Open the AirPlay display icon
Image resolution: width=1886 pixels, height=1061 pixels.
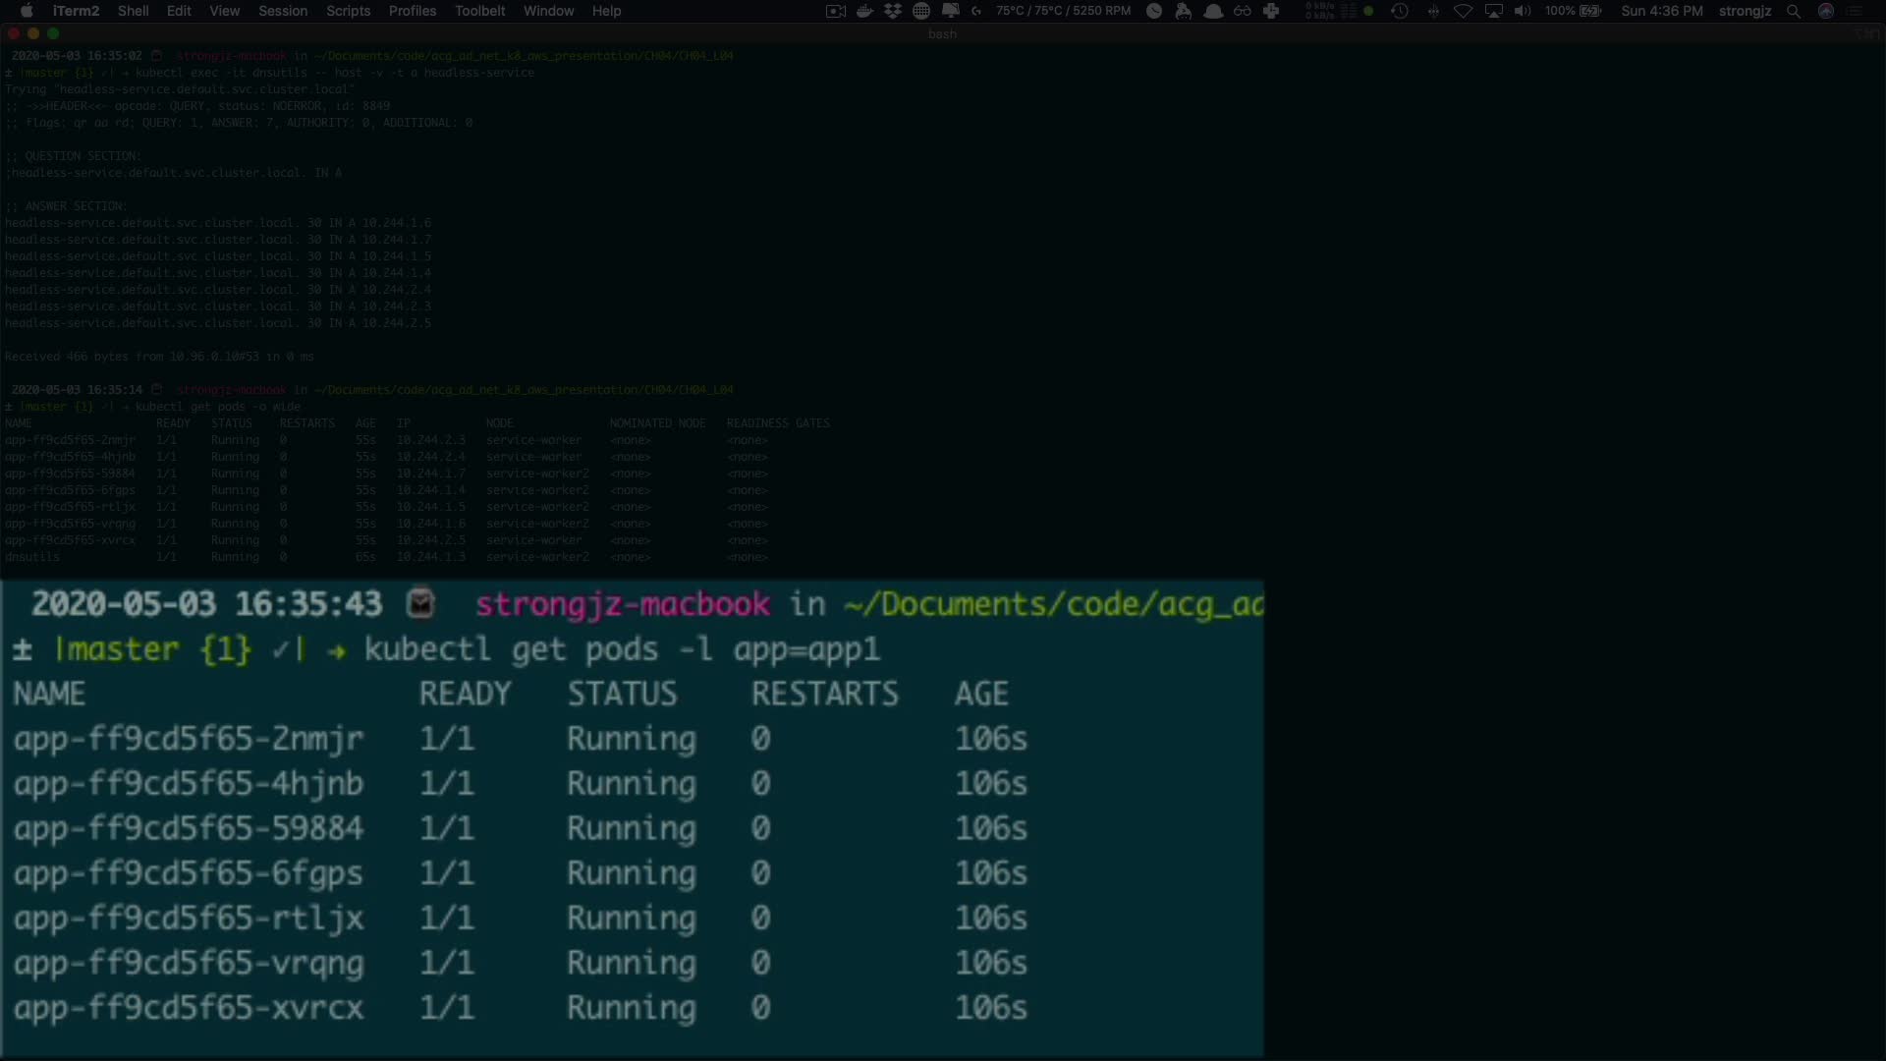(x=1493, y=11)
